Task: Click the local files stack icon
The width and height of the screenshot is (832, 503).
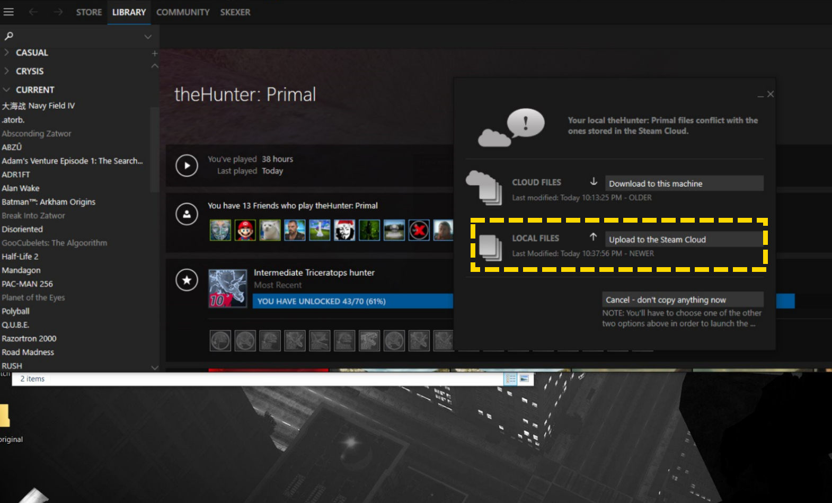Action: click(x=490, y=247)
